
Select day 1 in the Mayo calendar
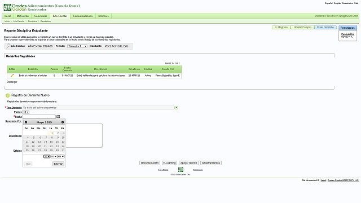click(51, 133)
